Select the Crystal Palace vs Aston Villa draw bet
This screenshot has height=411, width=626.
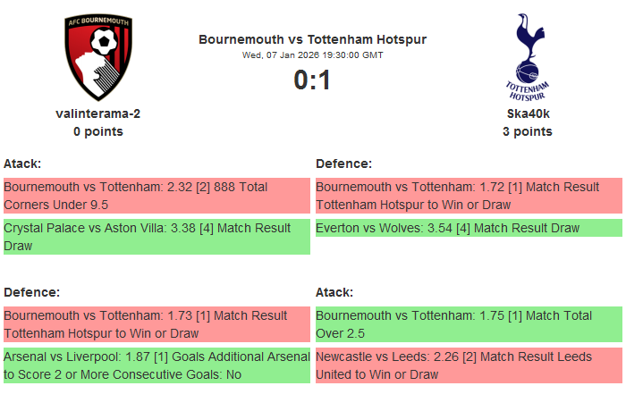click(x=156, y=237)
